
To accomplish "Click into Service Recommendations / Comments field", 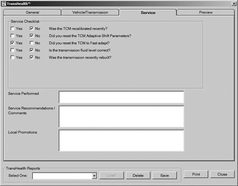I will (121, 117).
